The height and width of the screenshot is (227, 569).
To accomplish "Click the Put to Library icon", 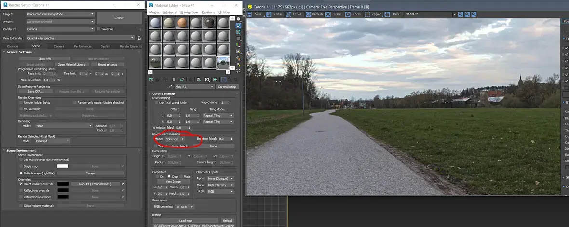I will point(198,80).
